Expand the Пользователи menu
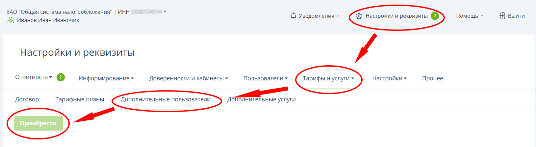 (265, 78)
